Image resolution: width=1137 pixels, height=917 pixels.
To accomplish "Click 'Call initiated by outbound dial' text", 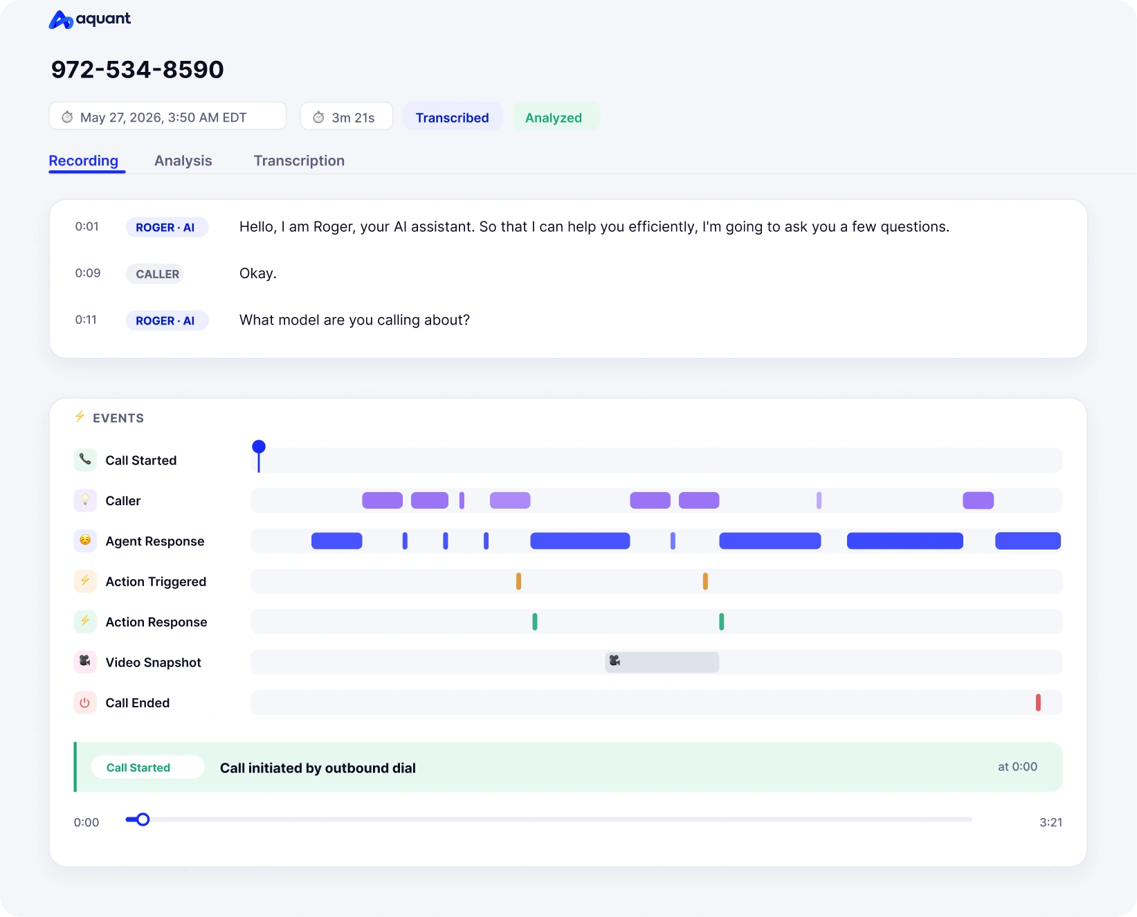I will [318, 768].
